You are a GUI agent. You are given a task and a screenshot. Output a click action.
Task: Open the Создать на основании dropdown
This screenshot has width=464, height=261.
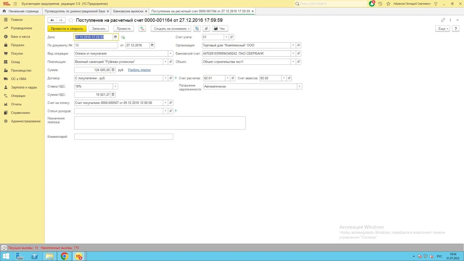click(171, 28)
